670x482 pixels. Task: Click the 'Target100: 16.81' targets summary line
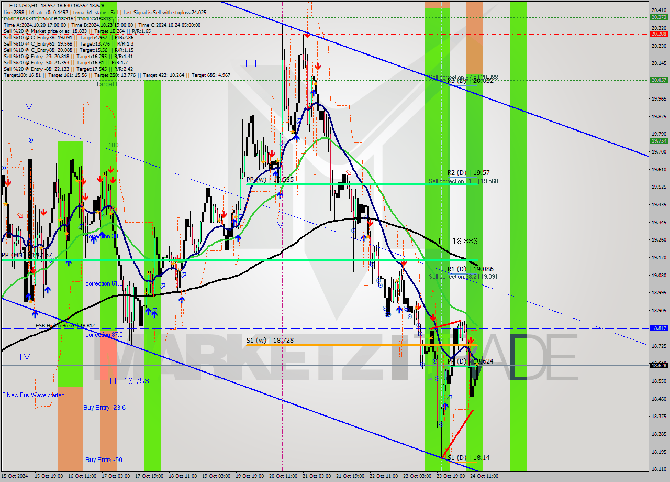tap(117, 75)
